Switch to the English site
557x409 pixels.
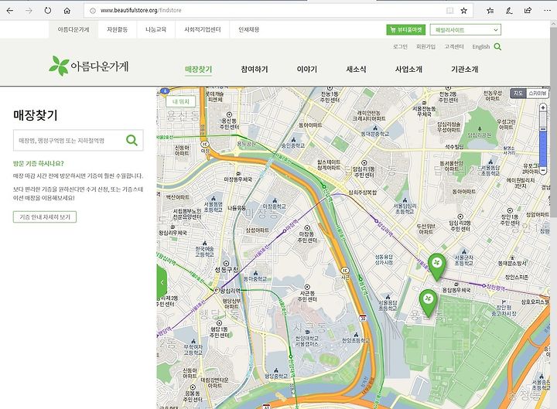[480, 46]
